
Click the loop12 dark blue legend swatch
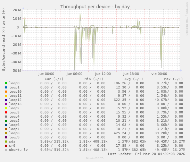click(x=6, y=100)
